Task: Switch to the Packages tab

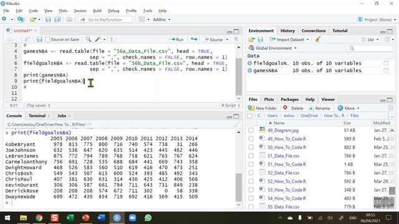Action: coord(289,100)
